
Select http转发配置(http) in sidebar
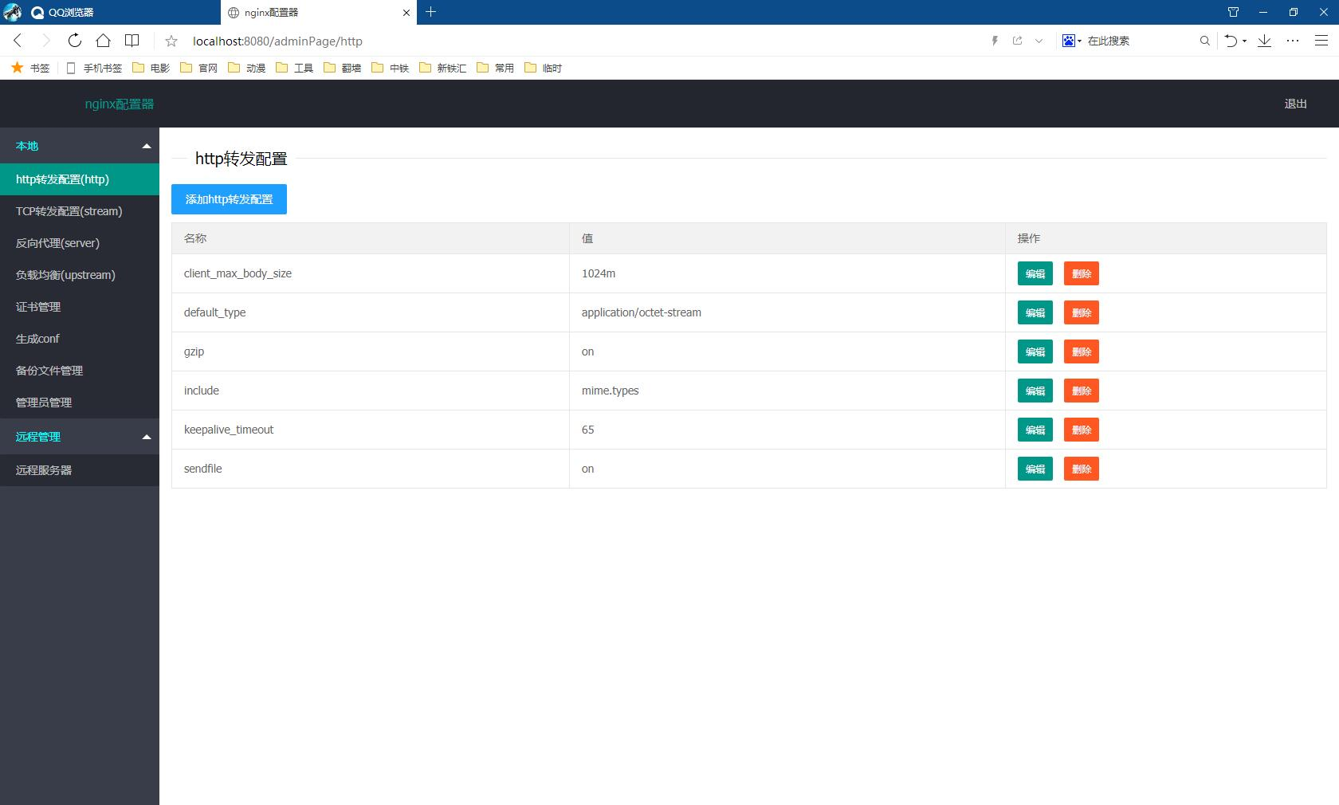click(80, 179)
